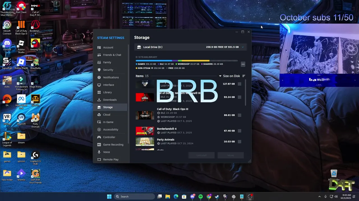Select the Roblox Studio desktop icon

[21, 46]
